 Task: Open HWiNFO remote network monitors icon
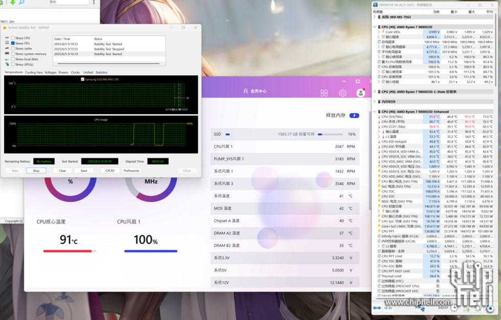421,308
